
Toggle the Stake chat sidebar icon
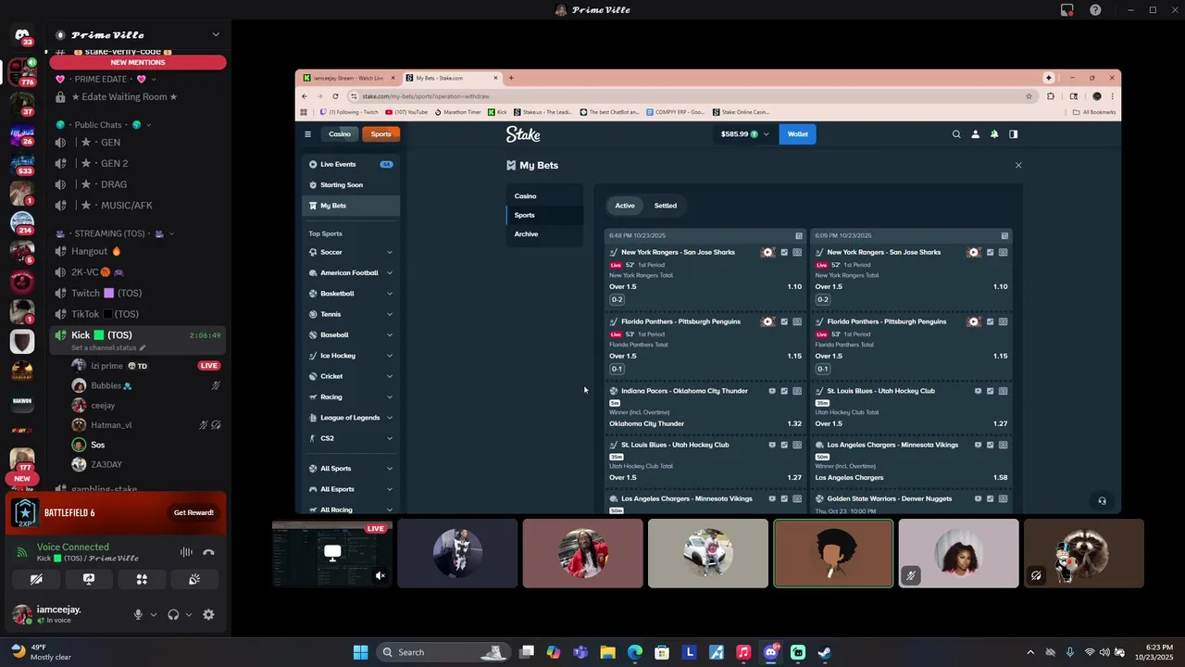point(1014,134)
